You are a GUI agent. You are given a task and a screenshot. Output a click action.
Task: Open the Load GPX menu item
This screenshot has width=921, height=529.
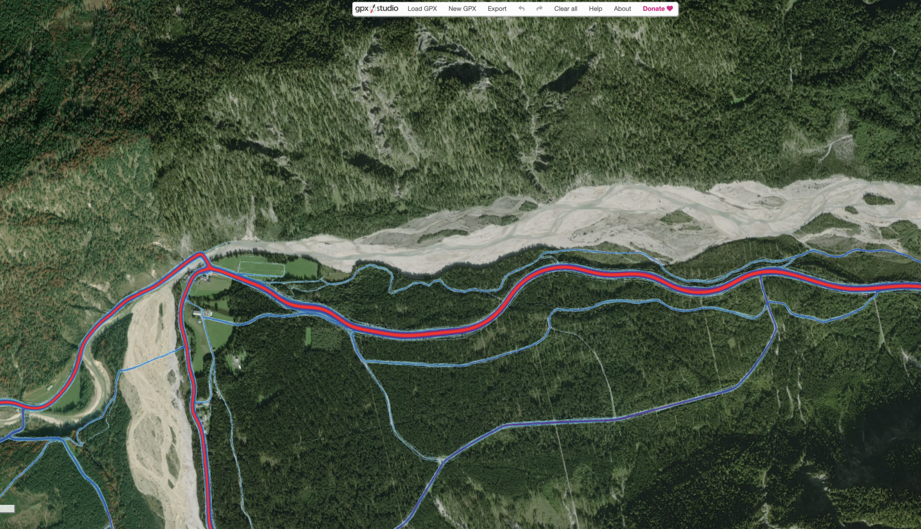coord(422,9)
